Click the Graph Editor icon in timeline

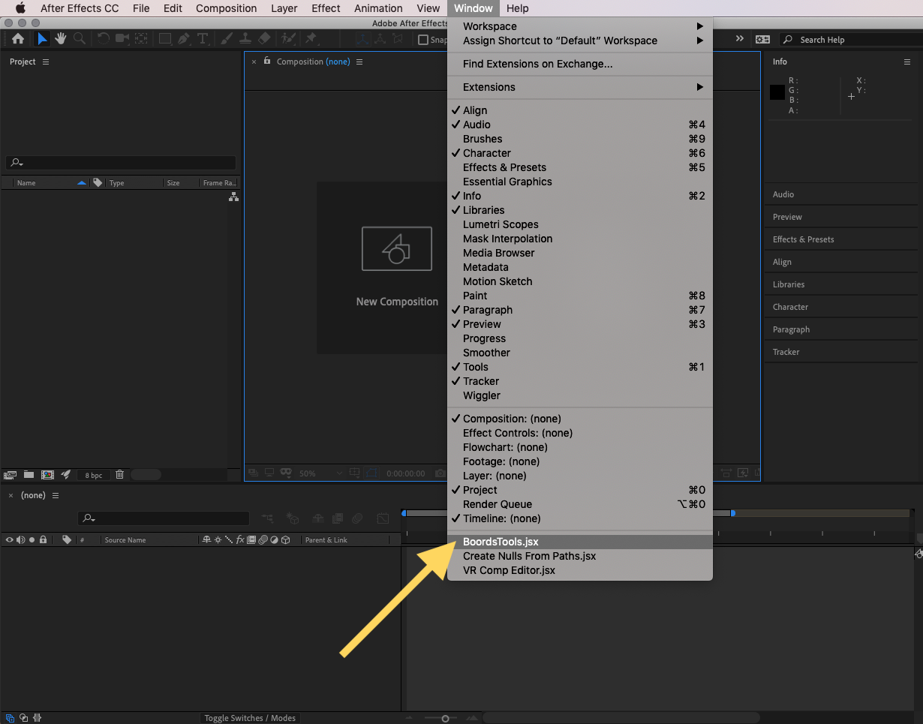383,518
